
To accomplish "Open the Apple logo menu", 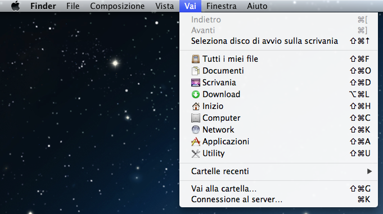I will 16,6.
